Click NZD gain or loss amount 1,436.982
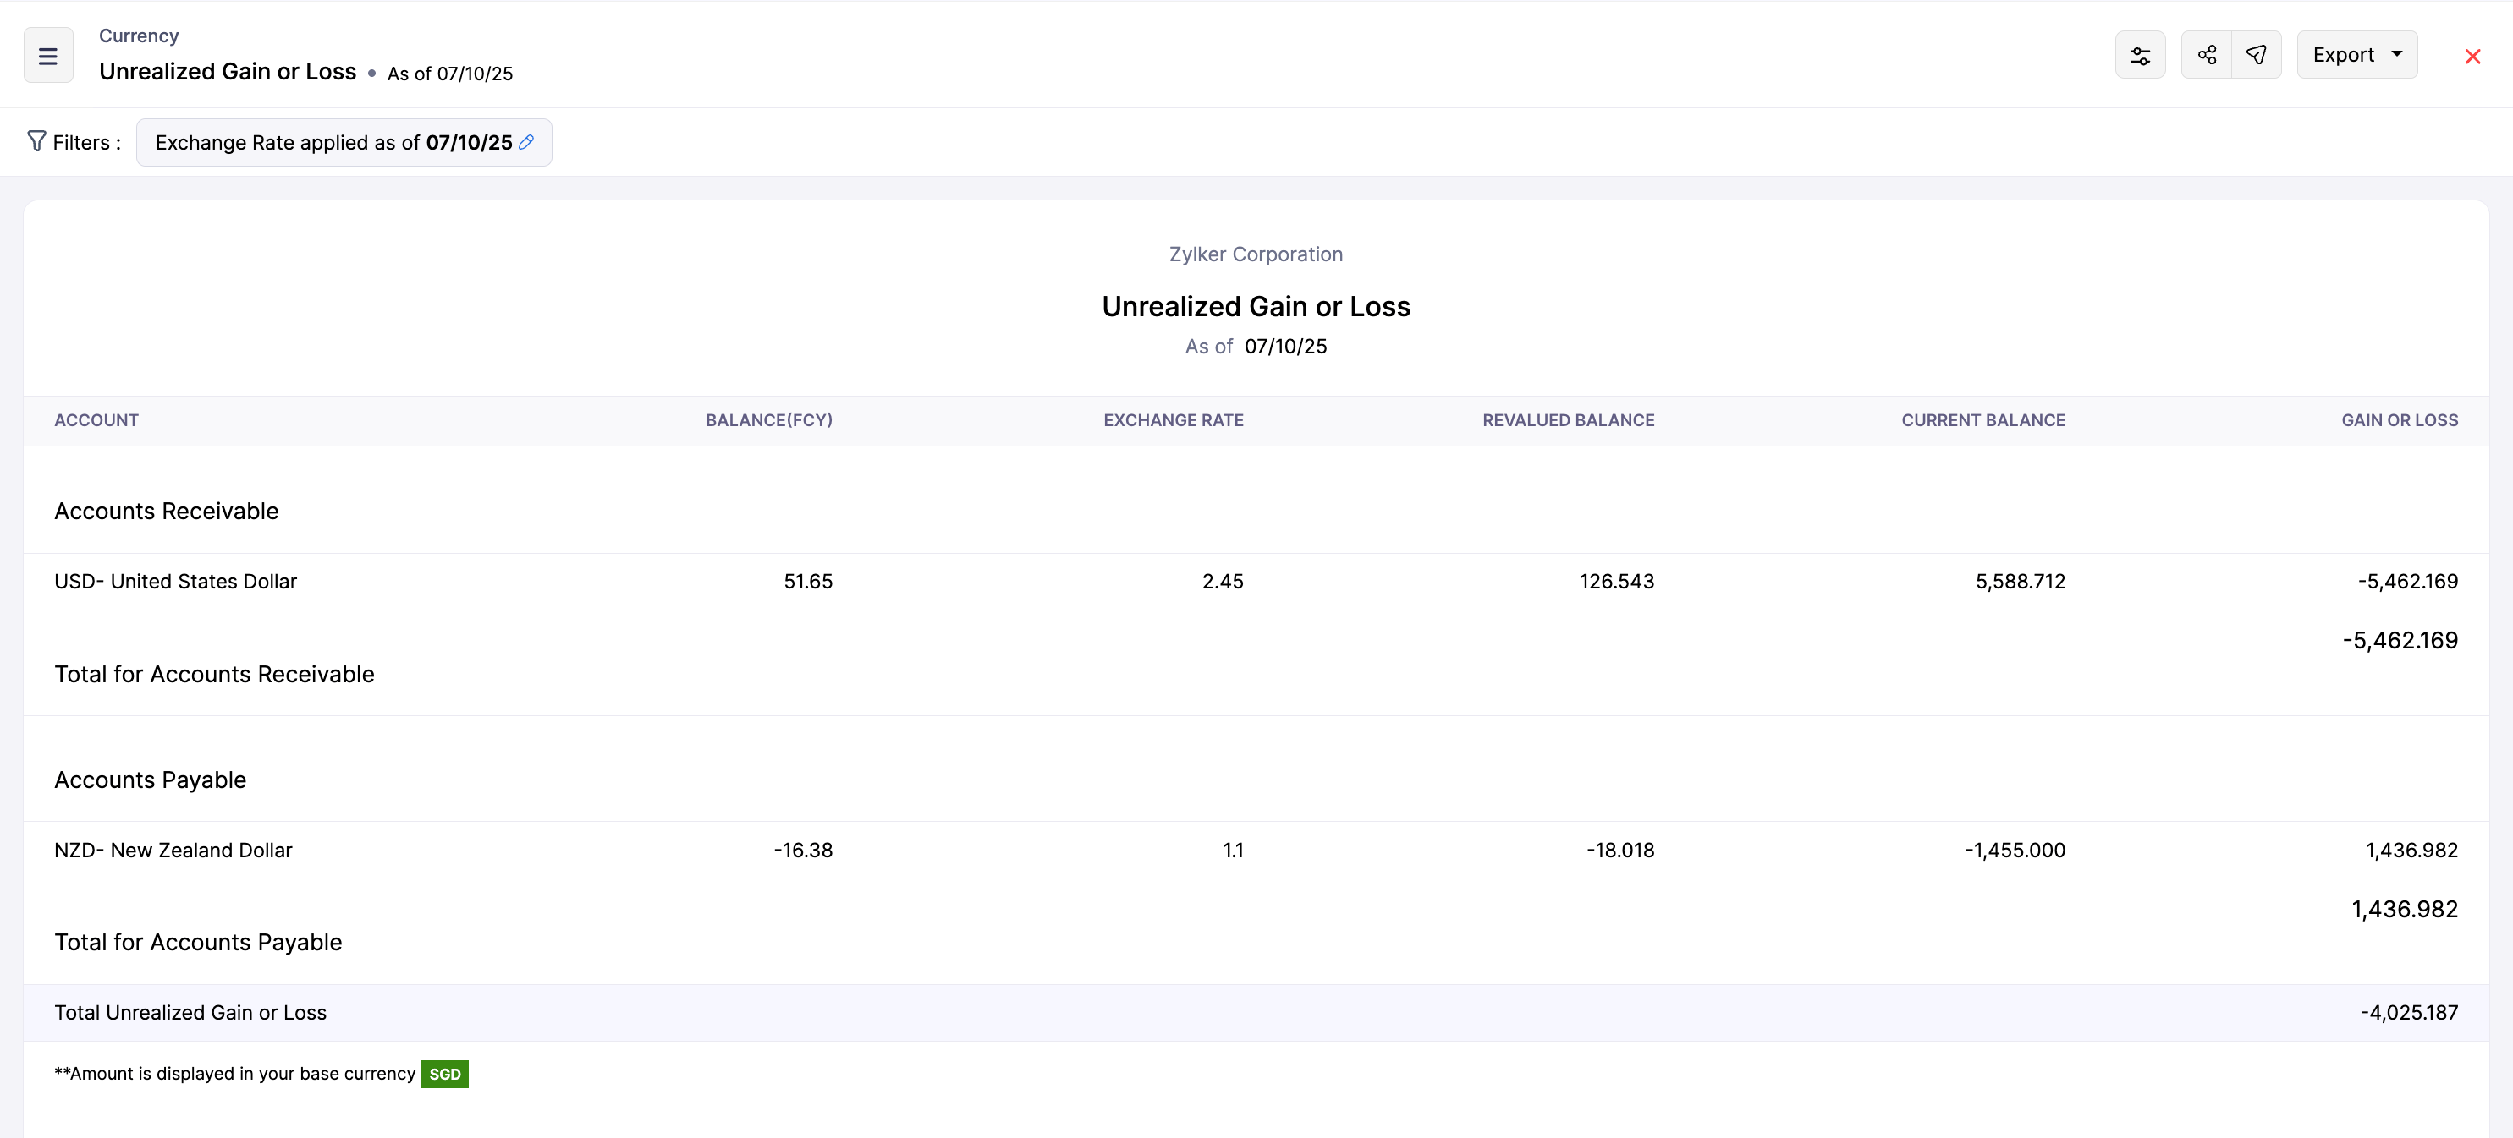Image resolution: width=2513 pixels, height=1138 pixels. pos(2411,851)
